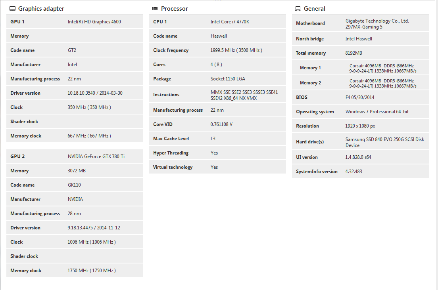438x290 pixels.
Task: Click the GK110 code name row
Action: (75, 185)
